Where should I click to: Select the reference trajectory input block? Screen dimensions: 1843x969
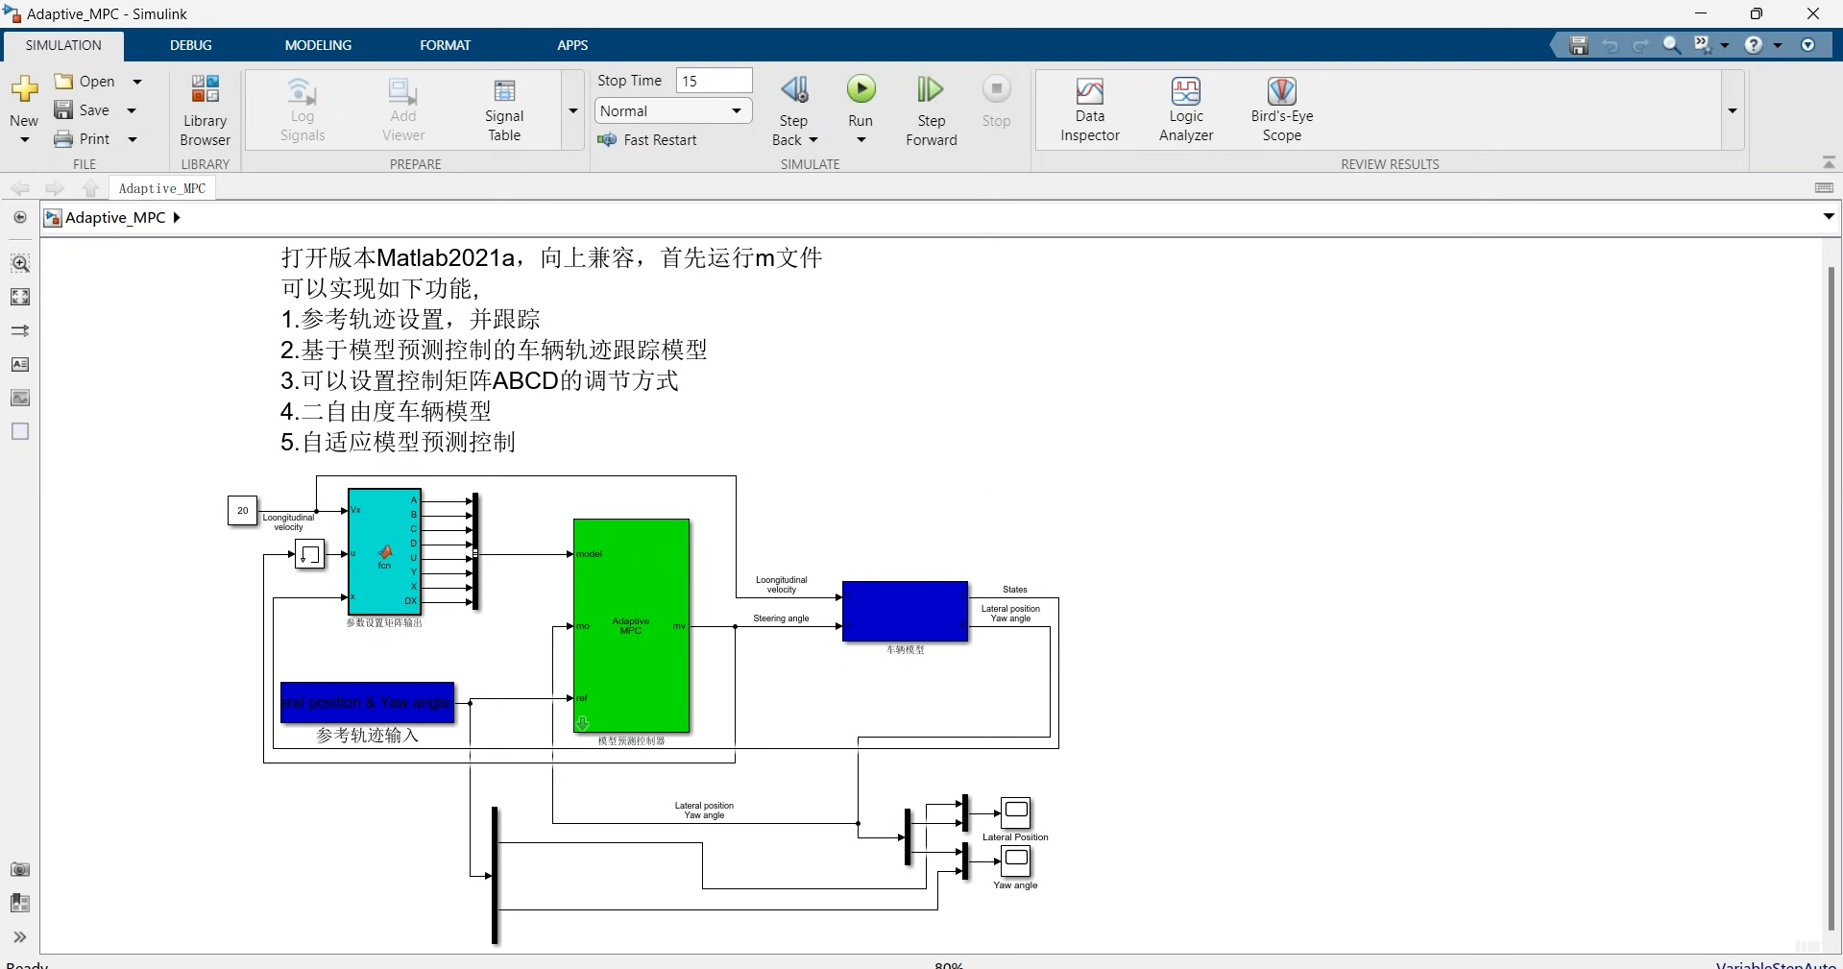pos(367,702)
